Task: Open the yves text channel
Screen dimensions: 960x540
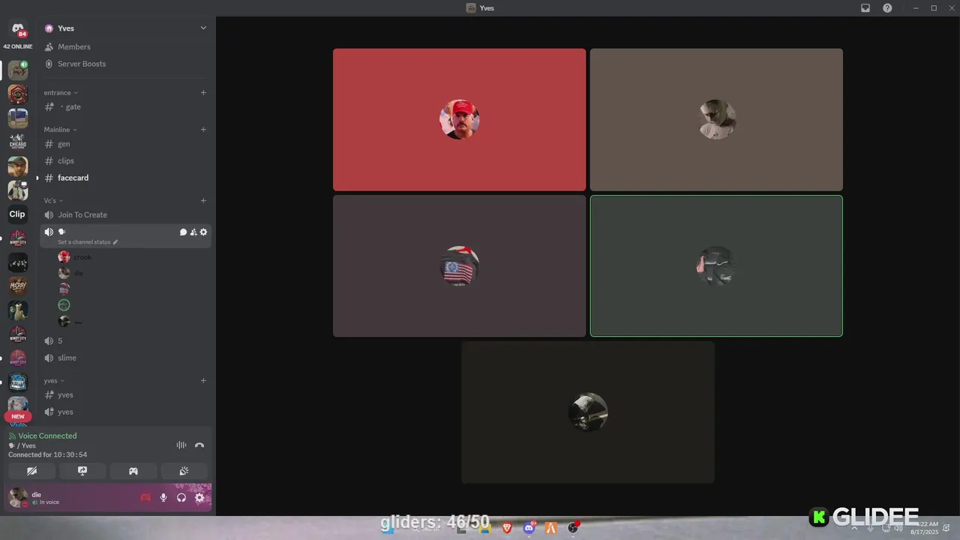Action: [x=126, y=394]
